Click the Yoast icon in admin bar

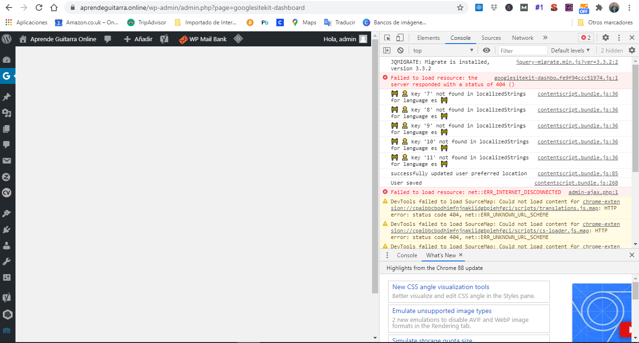tap(164, 39)
